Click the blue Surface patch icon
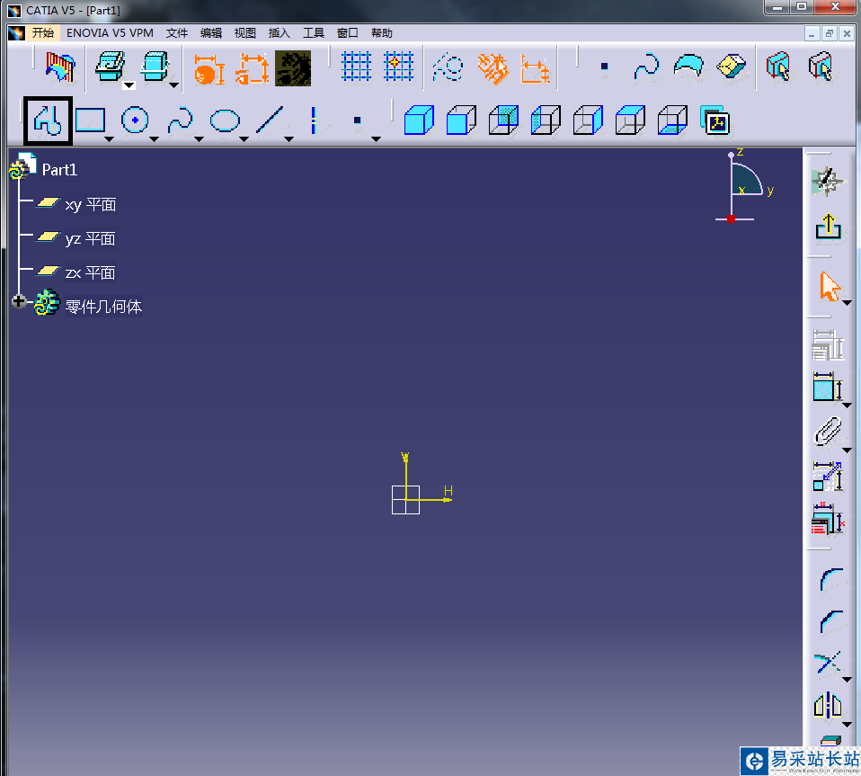The image size is (861, 776). coord(688,66)
